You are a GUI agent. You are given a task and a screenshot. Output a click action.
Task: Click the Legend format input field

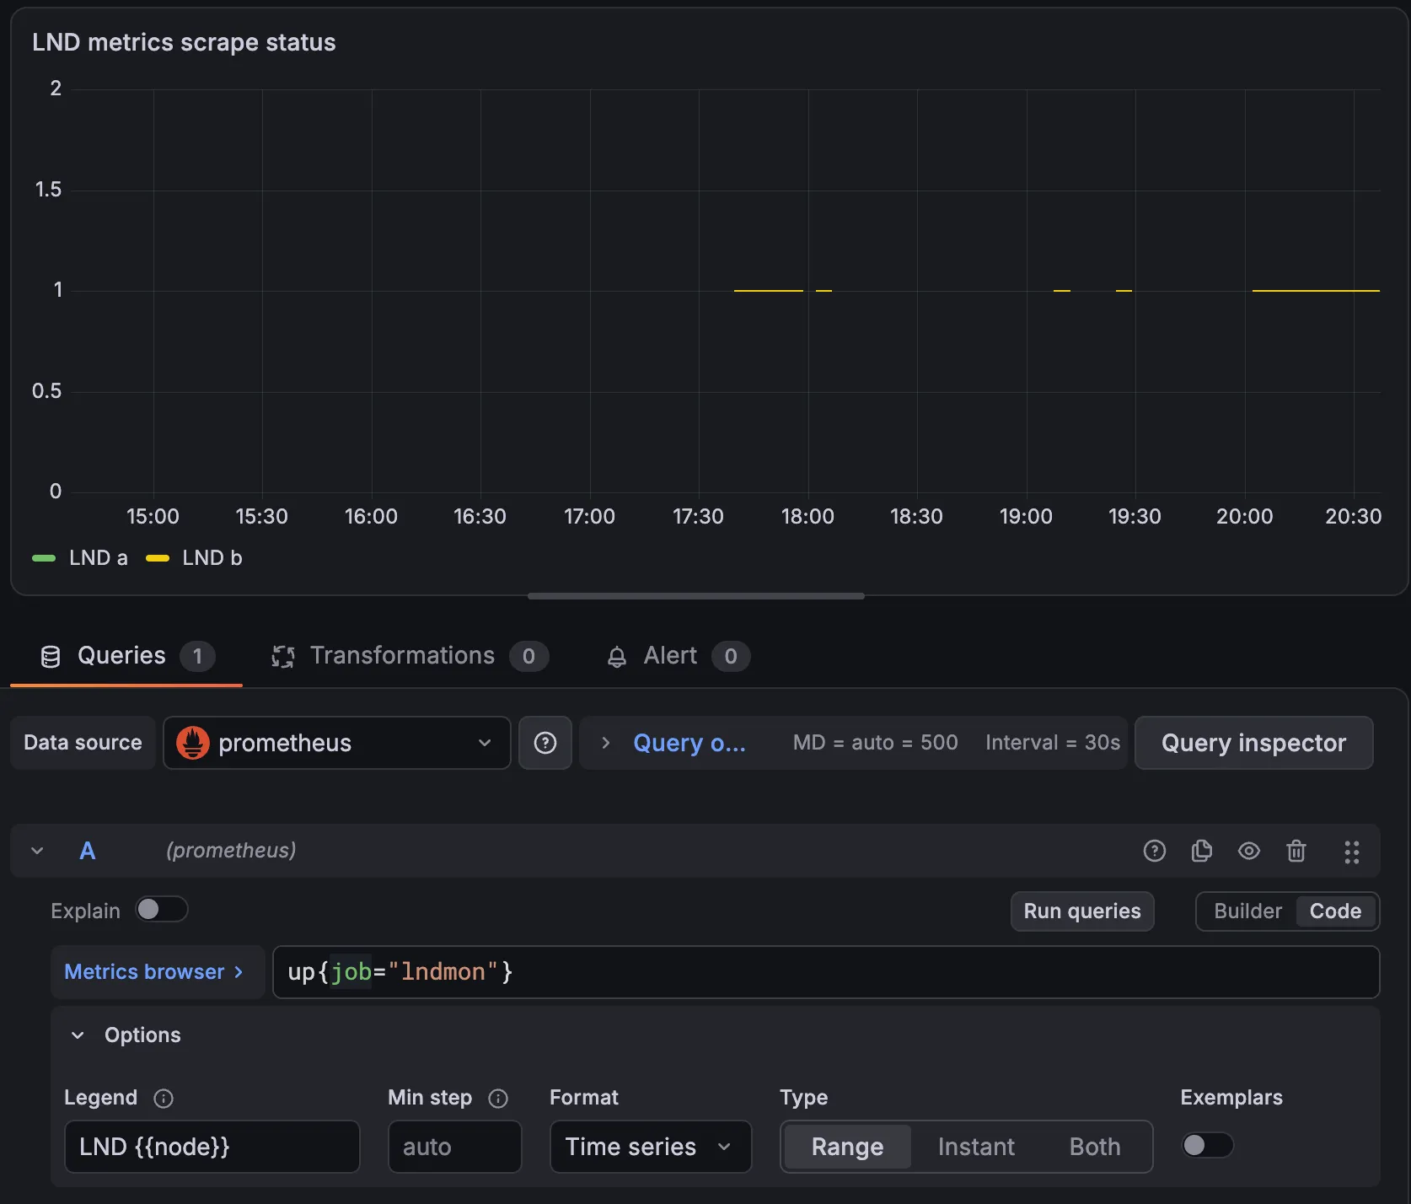212,1147
